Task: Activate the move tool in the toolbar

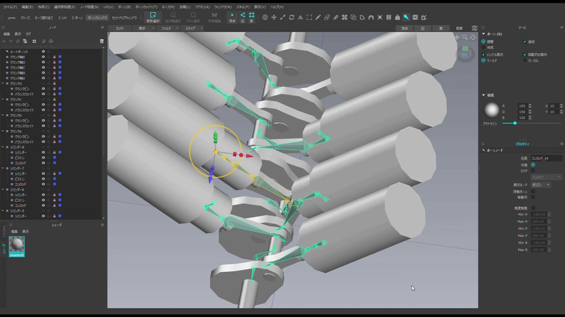Action: click(274, 18)
